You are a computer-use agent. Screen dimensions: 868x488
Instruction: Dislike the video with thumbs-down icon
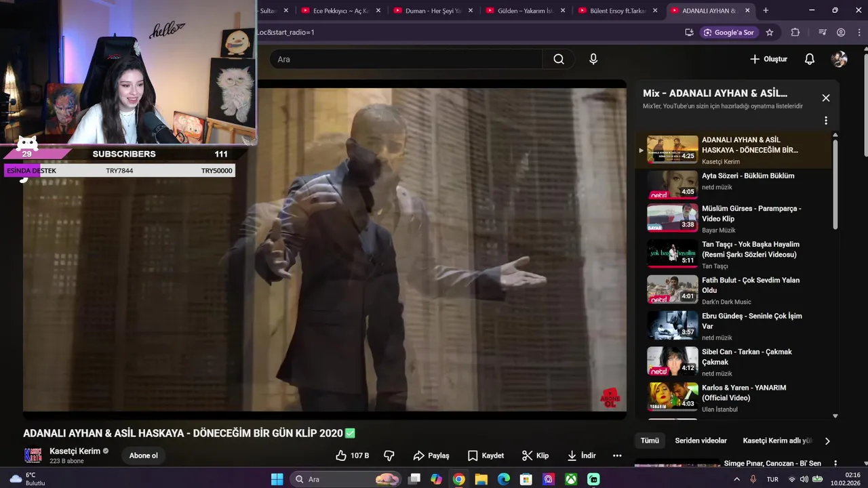(x=389, y=455)
